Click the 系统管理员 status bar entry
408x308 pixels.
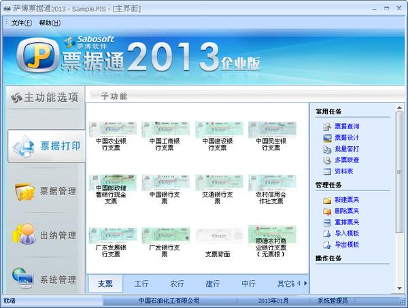point(333,301)
